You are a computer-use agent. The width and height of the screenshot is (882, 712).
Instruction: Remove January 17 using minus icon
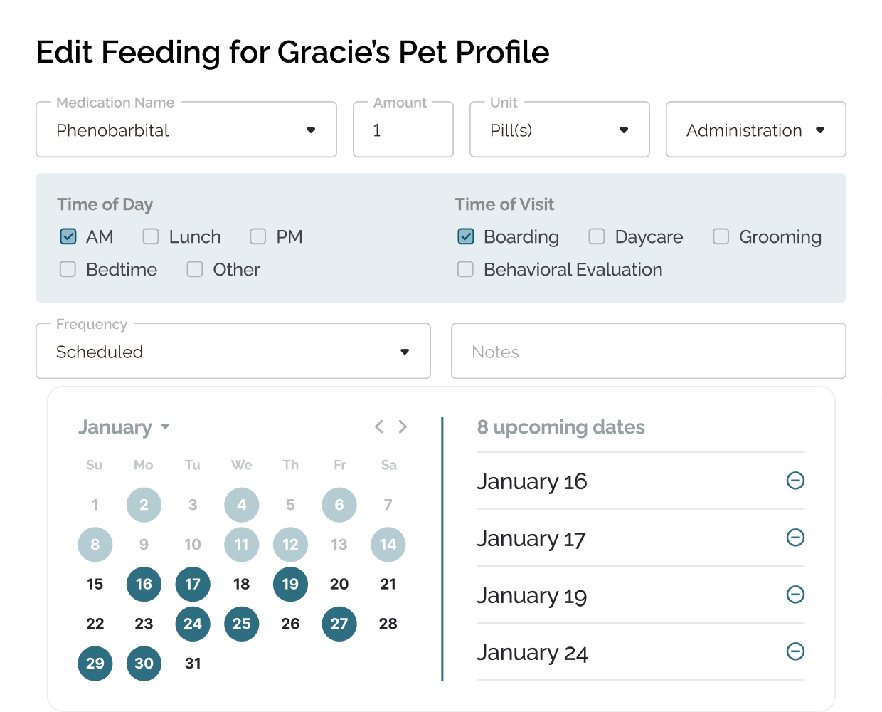pyautogui.click(x=795, y=538)
